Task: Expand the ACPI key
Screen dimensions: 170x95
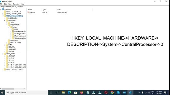Action: tap(7, 23)
